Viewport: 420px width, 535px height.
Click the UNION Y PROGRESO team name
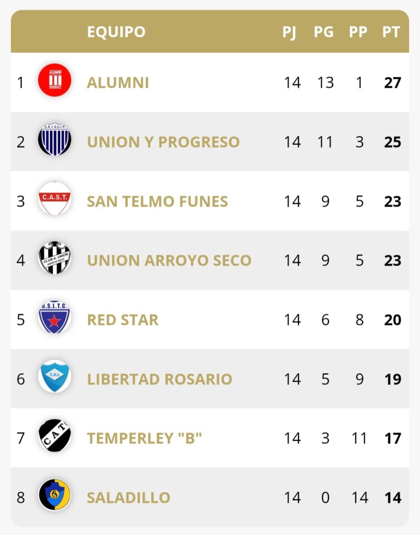163,142
